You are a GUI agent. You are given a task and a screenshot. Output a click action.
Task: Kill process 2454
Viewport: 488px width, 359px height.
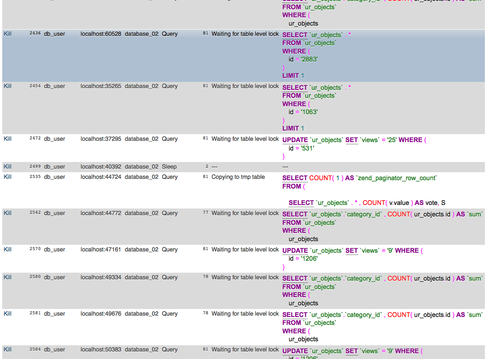(x=8, y=86)
